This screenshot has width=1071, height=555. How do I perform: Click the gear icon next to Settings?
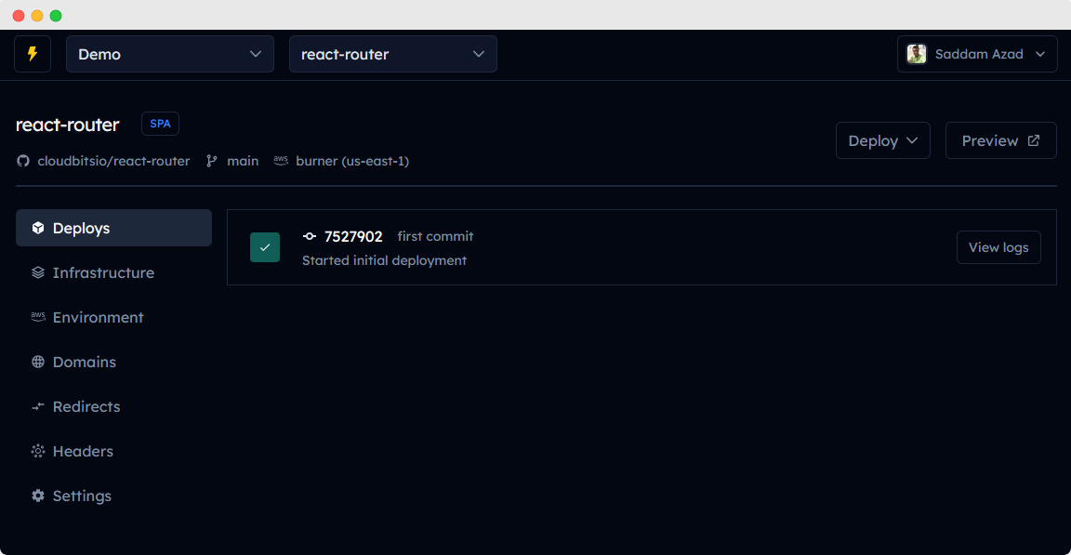37,496
